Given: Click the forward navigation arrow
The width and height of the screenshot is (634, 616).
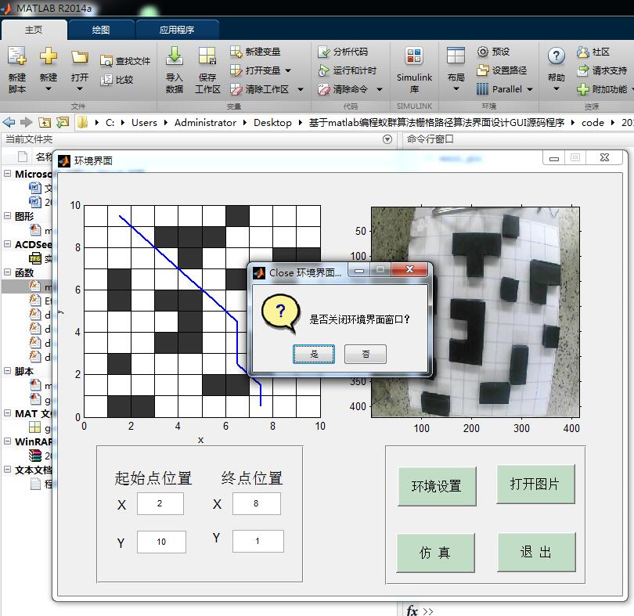Looking at the screenshot, I should [x=27, y=122].
